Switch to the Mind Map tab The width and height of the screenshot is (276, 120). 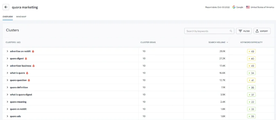coord(21,17)
